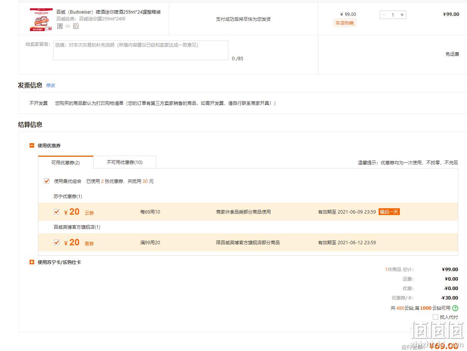The image size is (467, 351).
Task: Click the 支付成功后将尽快为您发货 shipping note
Action: coord(243,19)
